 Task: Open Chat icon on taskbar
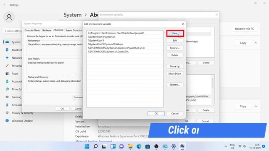[x=121, y=146]
